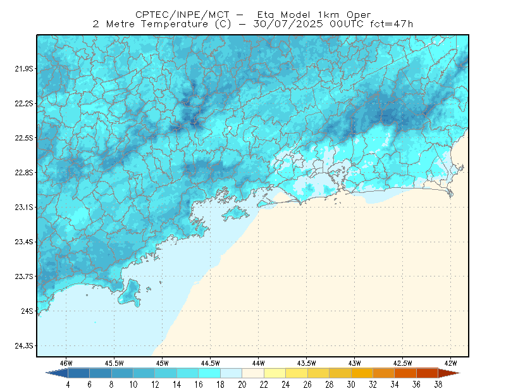The height and width of the screenshot is (391, 506).
Task: Click the colorbar's left blue arrow tip
Action: (x=57, y=373)
